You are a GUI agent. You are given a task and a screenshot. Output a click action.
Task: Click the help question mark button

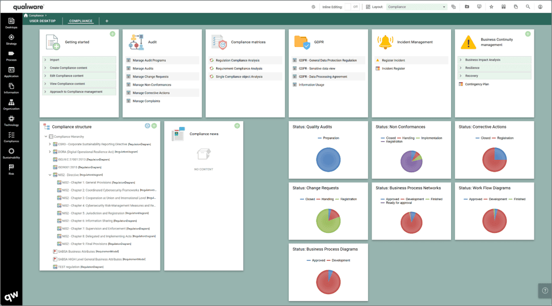[544, 290]
